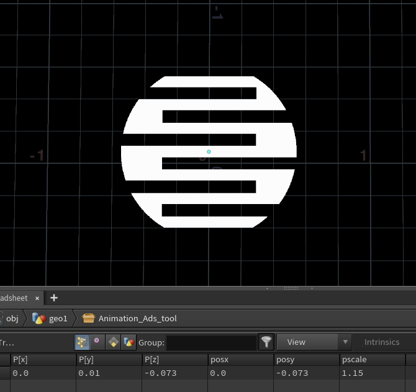The width and height of the screenshot is (416, 392).
Task: Sort by the pscale column header
Action: [x=372, y=360]
